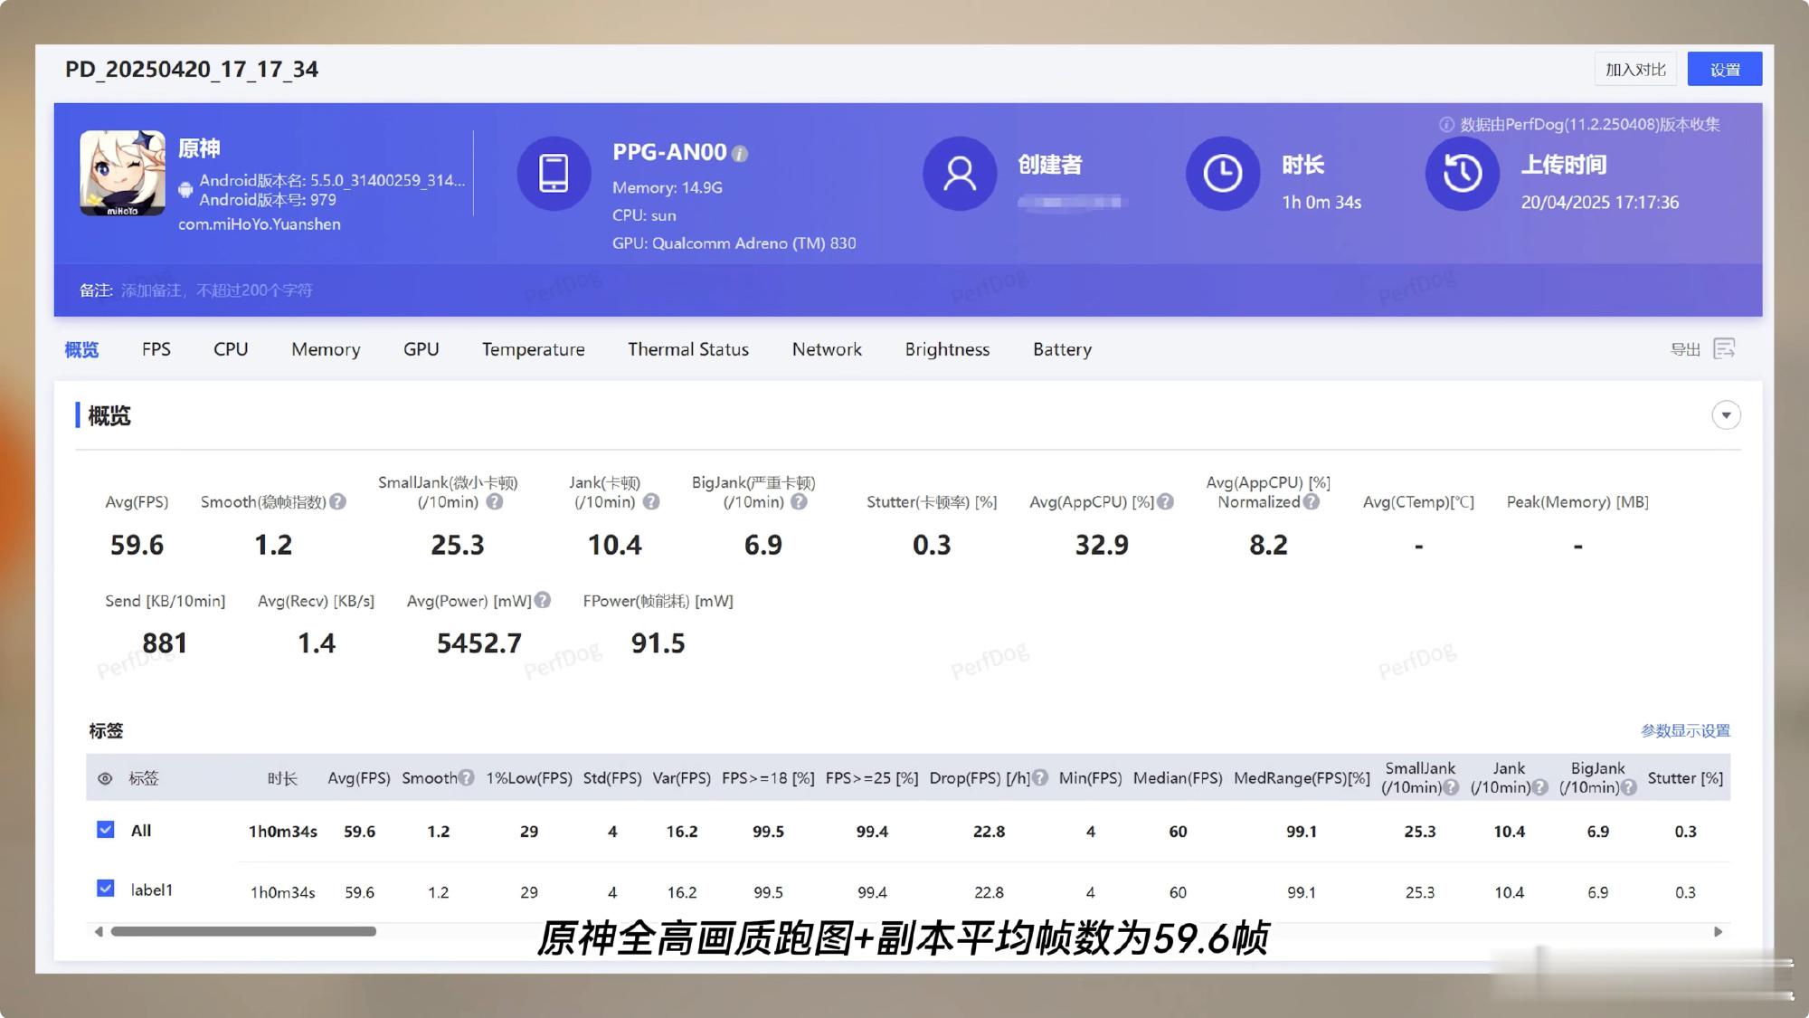The height and width of the screenshot is (1018, 1809).
Task: Select the Brightness tab
Action: click(947, 349)
